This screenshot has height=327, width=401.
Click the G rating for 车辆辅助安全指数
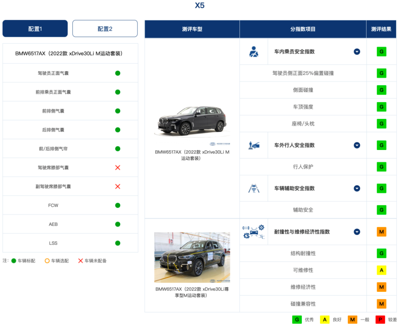pos(382,188)
